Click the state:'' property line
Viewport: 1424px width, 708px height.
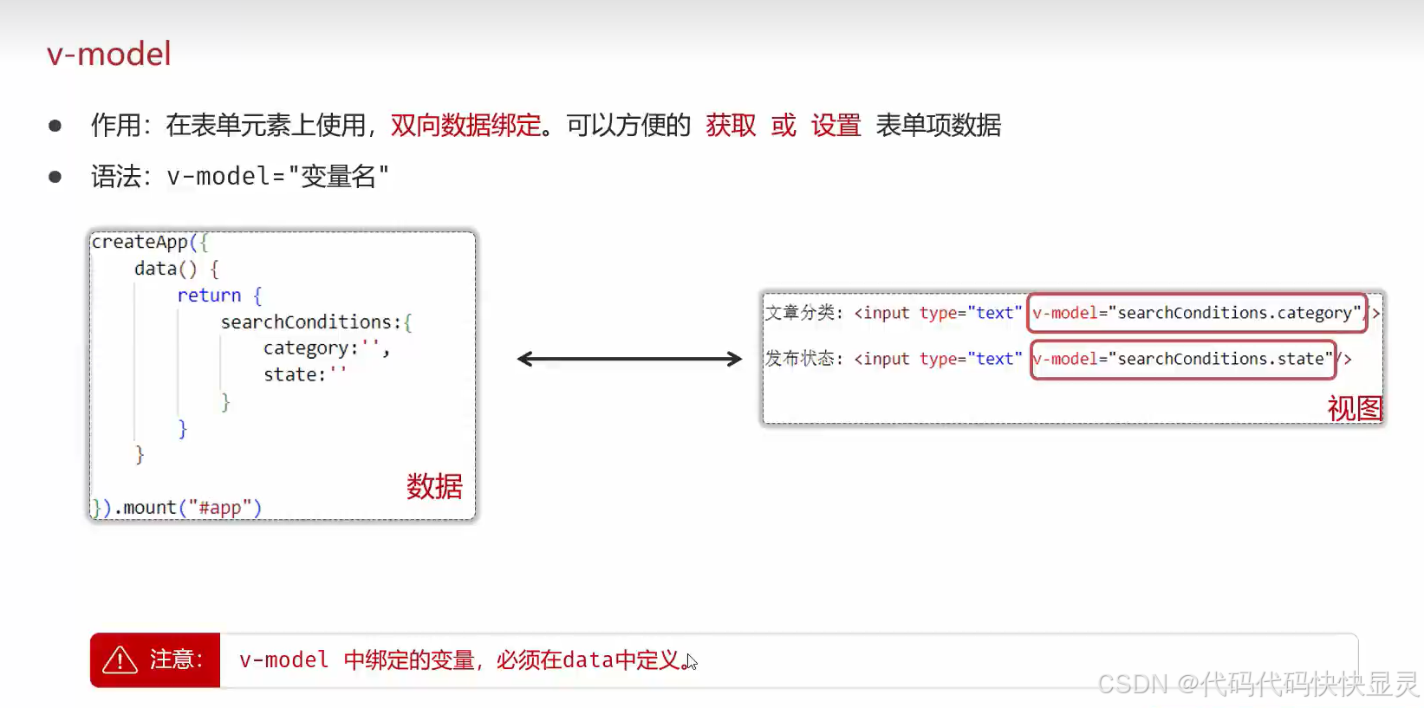coord(305,374)
